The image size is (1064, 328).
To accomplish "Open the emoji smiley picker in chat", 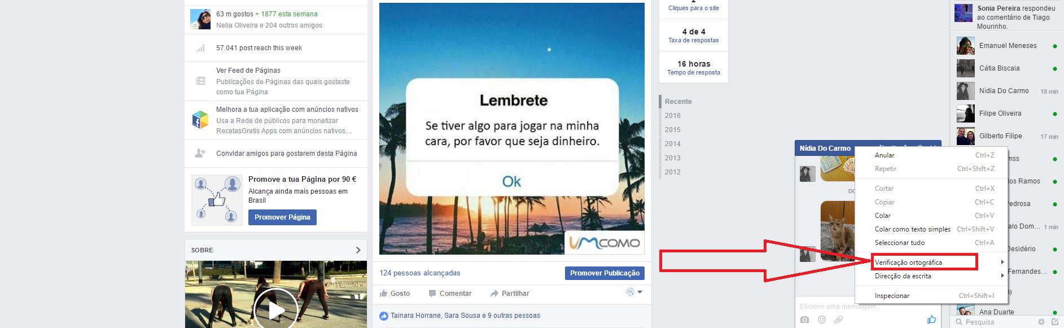I will point(822,320).
